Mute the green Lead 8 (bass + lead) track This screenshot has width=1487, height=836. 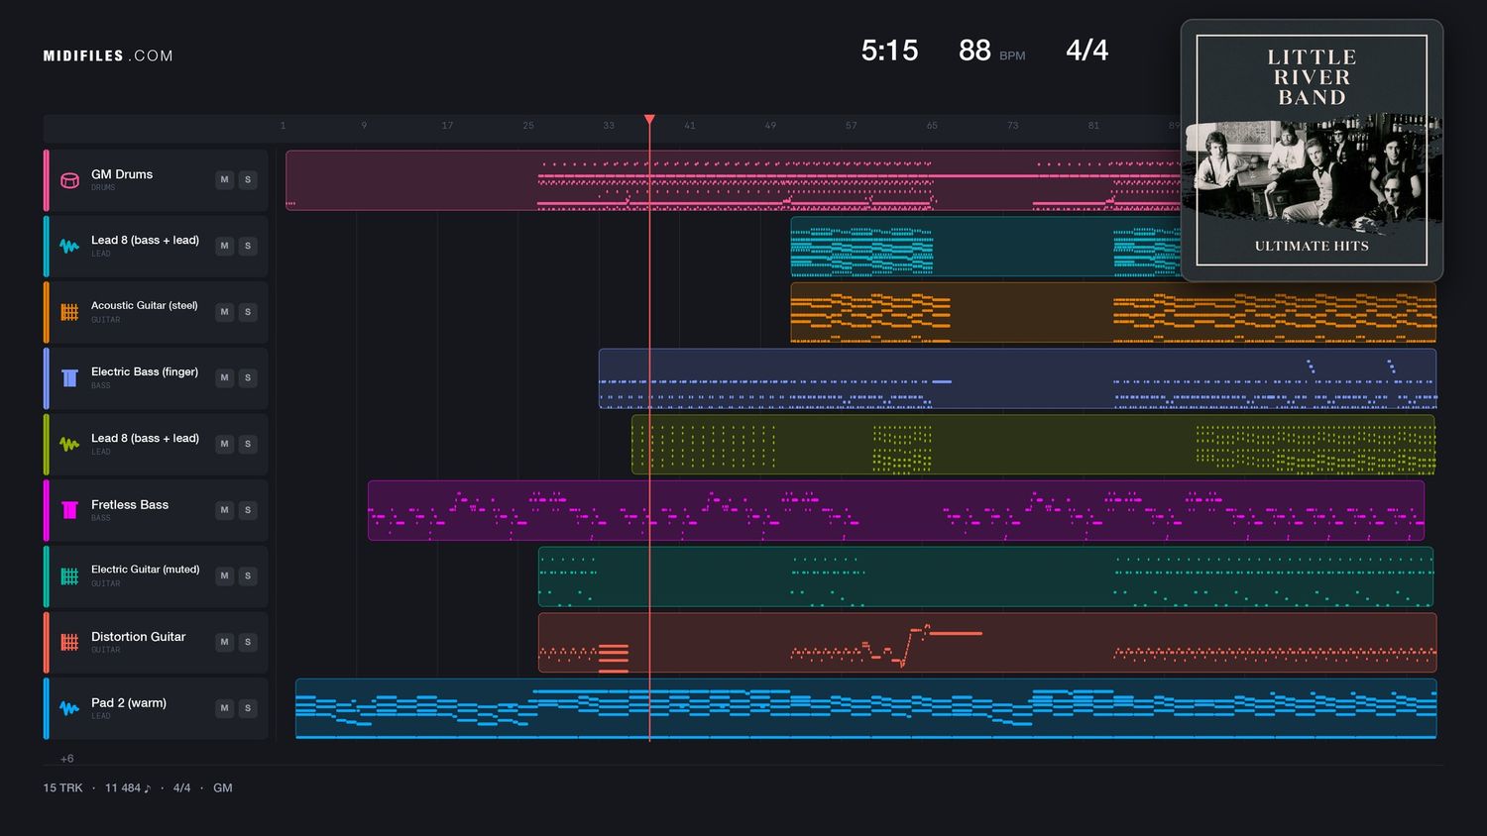tap(225, 444)
